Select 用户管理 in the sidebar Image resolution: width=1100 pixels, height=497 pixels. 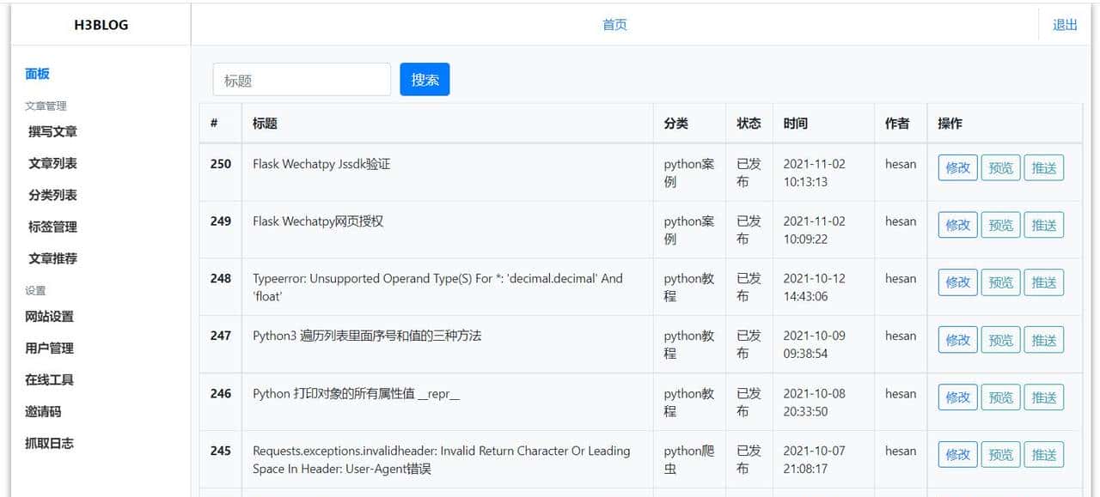pyautogui.click(x=51, y=348)
